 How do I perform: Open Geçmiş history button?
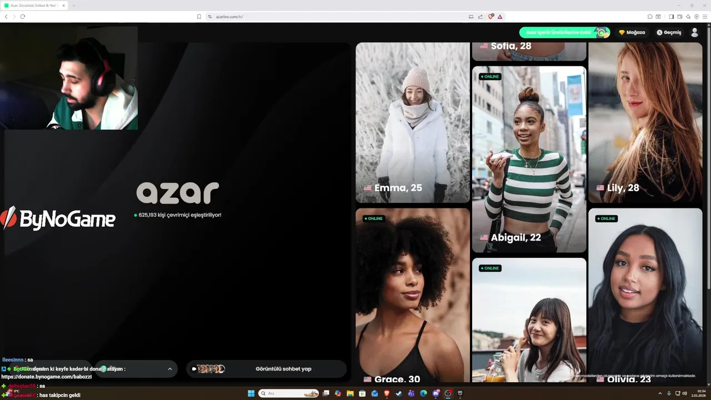[x=669, y=33]
